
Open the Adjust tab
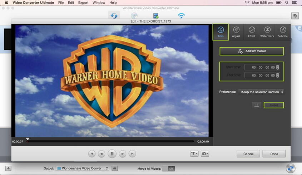pyautogui.click(x=236, y=32)
